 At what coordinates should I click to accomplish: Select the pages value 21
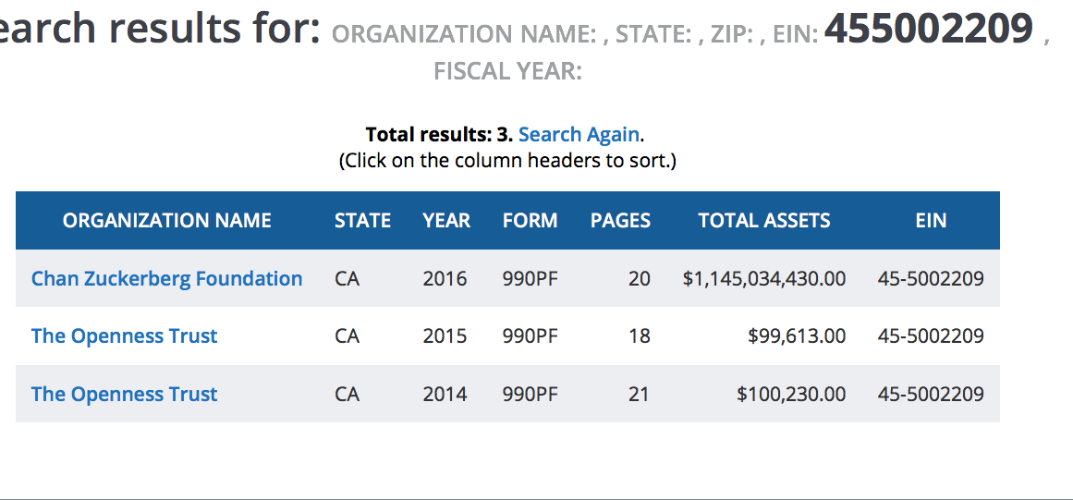point(639,394)
